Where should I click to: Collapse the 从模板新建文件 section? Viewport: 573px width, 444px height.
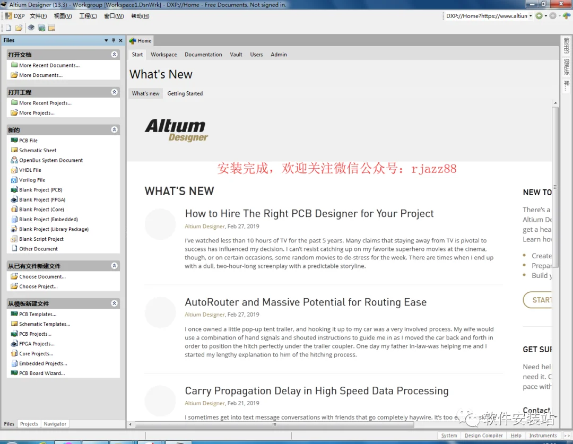(115, 303)
